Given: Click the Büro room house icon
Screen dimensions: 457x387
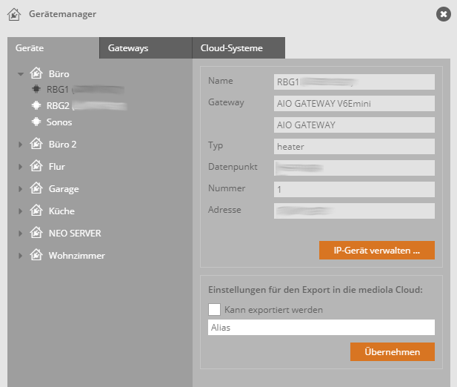Looking at the screenshot, I should coord(36,73).
